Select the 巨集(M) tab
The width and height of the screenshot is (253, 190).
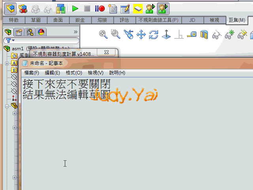point(237,20)
